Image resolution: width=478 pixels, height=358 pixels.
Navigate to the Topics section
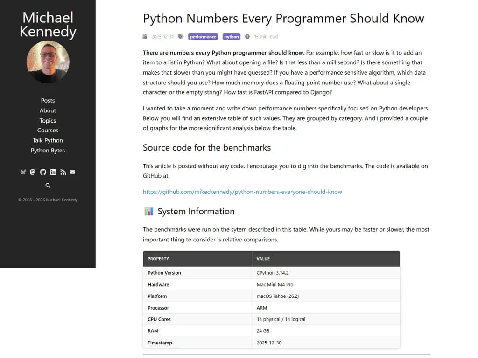pyautogui.click(x=48, y=120)
